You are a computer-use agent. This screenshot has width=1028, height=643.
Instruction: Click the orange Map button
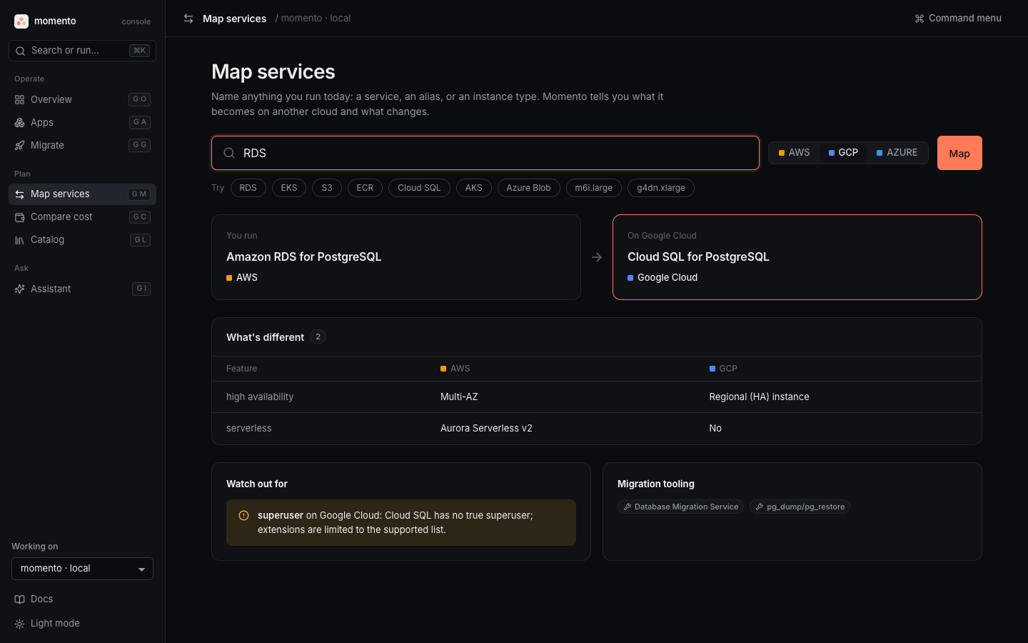(x=959, y=153)
